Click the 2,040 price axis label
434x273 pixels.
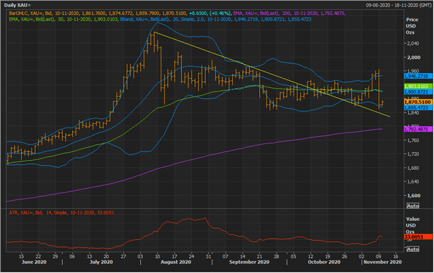pos(413,44)
